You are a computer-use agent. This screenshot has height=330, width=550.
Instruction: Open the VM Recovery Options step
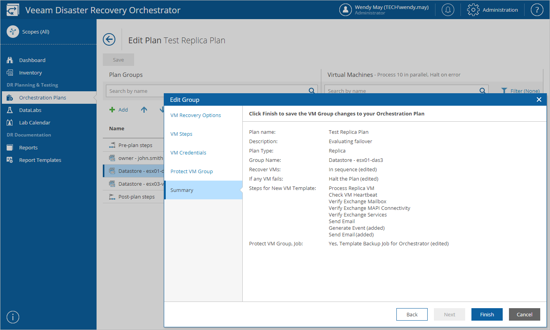(x=195, y=115)
